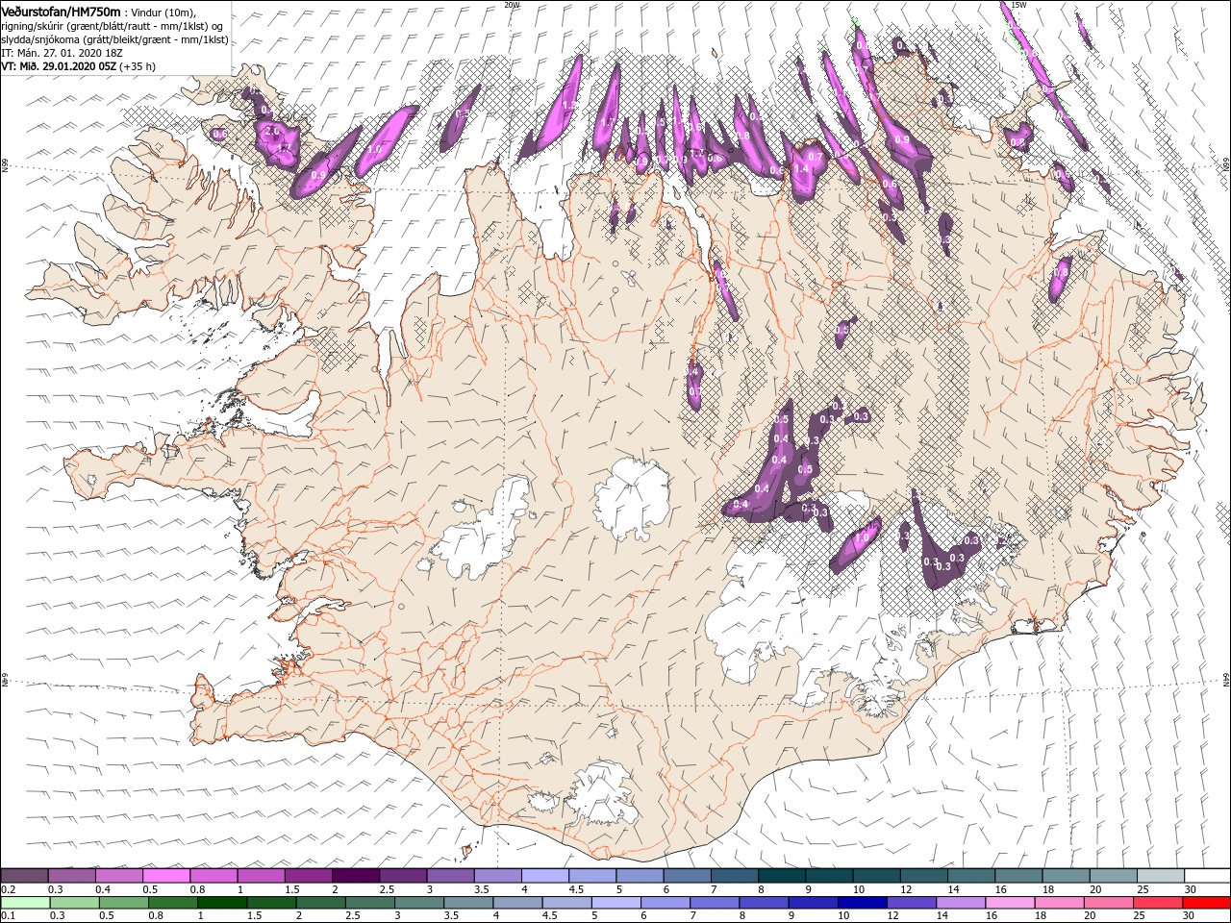
Task: Click the '64N' latitude label on right edge
Action: pyautogui.click(x=1226, y=680)
